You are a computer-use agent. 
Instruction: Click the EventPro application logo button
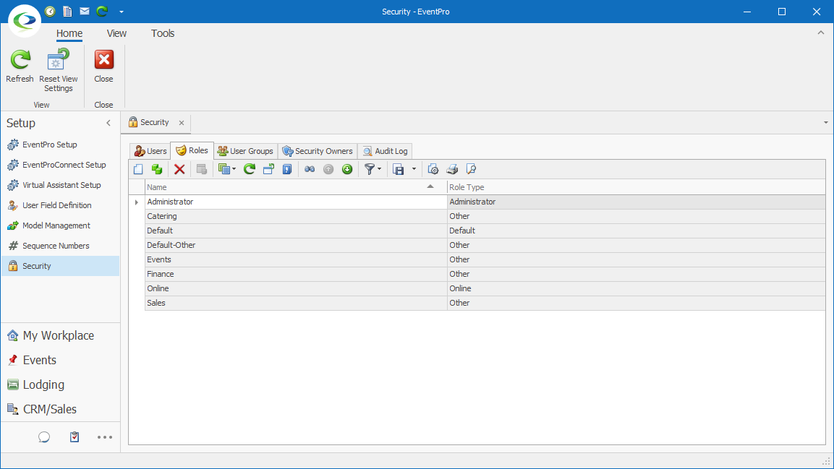(25, 21)
